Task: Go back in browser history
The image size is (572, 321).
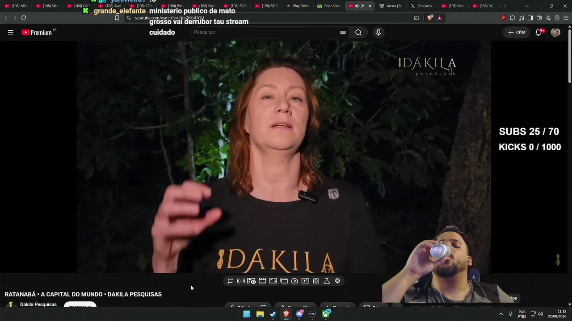Action: coord(6,18)
